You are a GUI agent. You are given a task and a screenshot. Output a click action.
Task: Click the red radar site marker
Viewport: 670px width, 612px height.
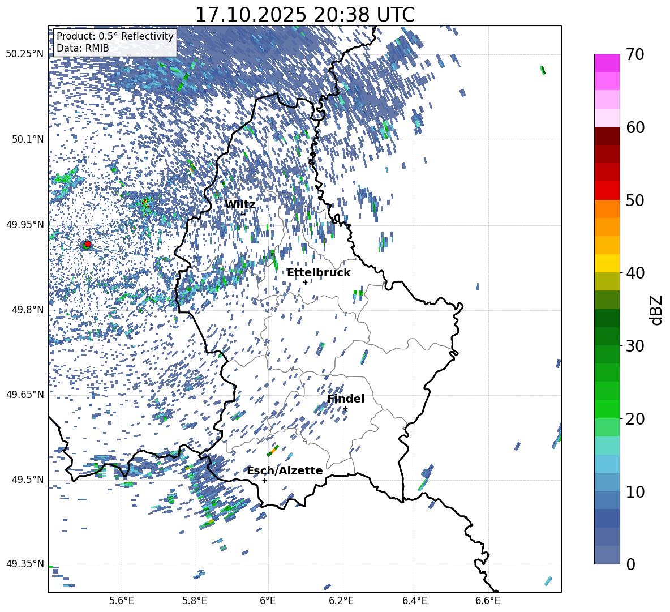click(87, 244)
